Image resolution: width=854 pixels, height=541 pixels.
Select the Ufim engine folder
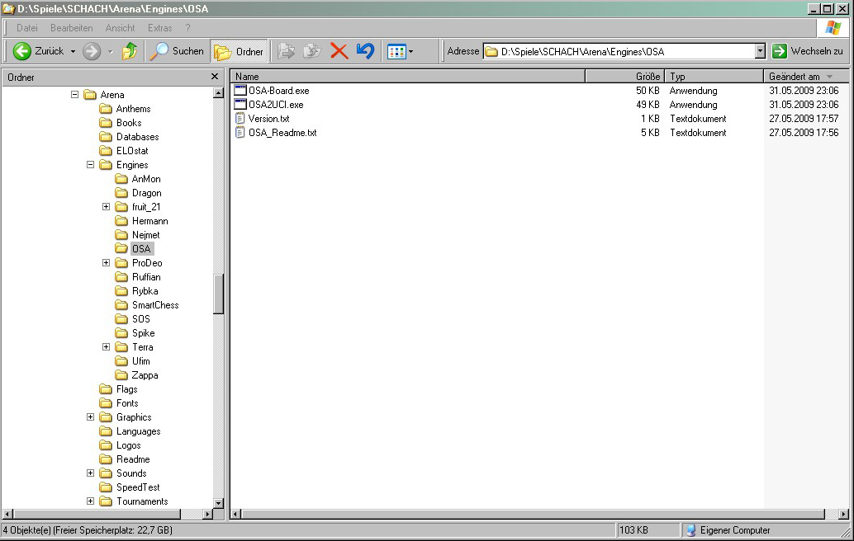(x=140, y=361)
